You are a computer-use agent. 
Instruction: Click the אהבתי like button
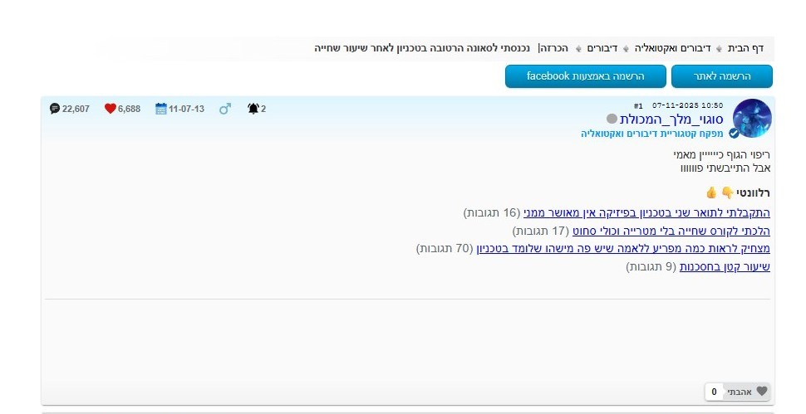coord(746,392)
